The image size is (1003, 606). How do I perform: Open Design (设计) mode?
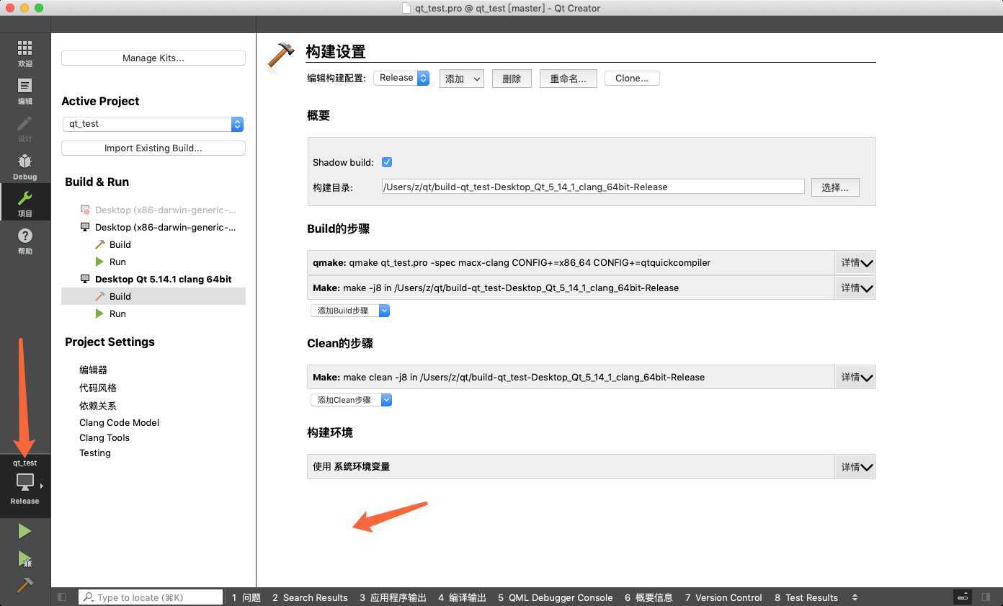(x=24, y=128)
